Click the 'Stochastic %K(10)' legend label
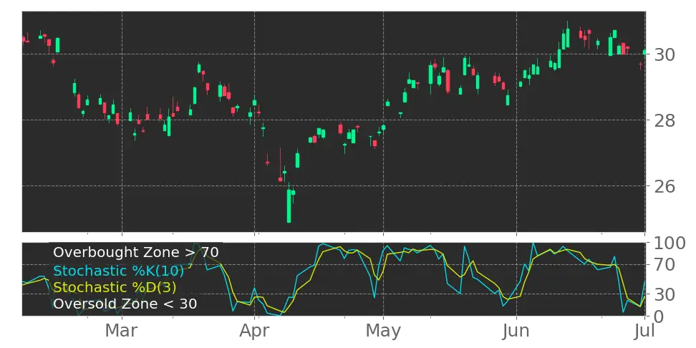Image resolution: width=696 pixels, height=348 pixels. click(x=119, y=271)
